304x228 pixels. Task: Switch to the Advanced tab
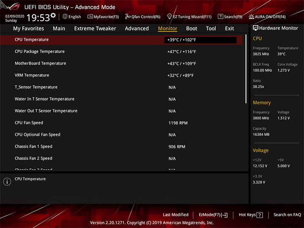137,29
